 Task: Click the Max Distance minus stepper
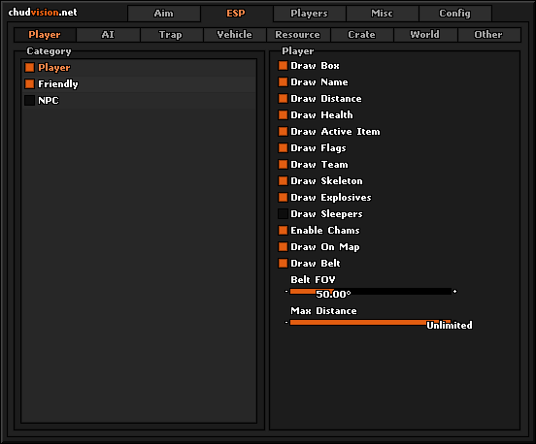286,322
